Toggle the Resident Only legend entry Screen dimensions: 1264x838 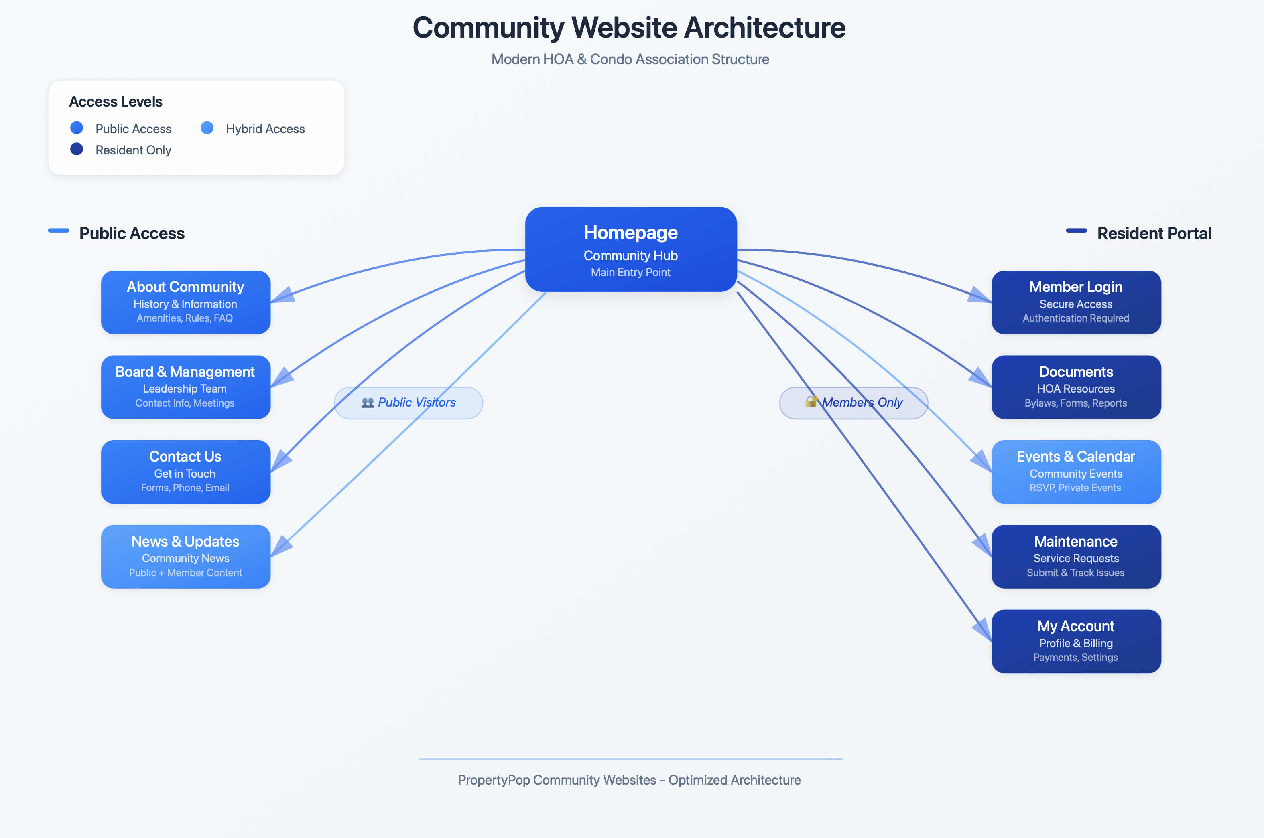click(133, 150)
